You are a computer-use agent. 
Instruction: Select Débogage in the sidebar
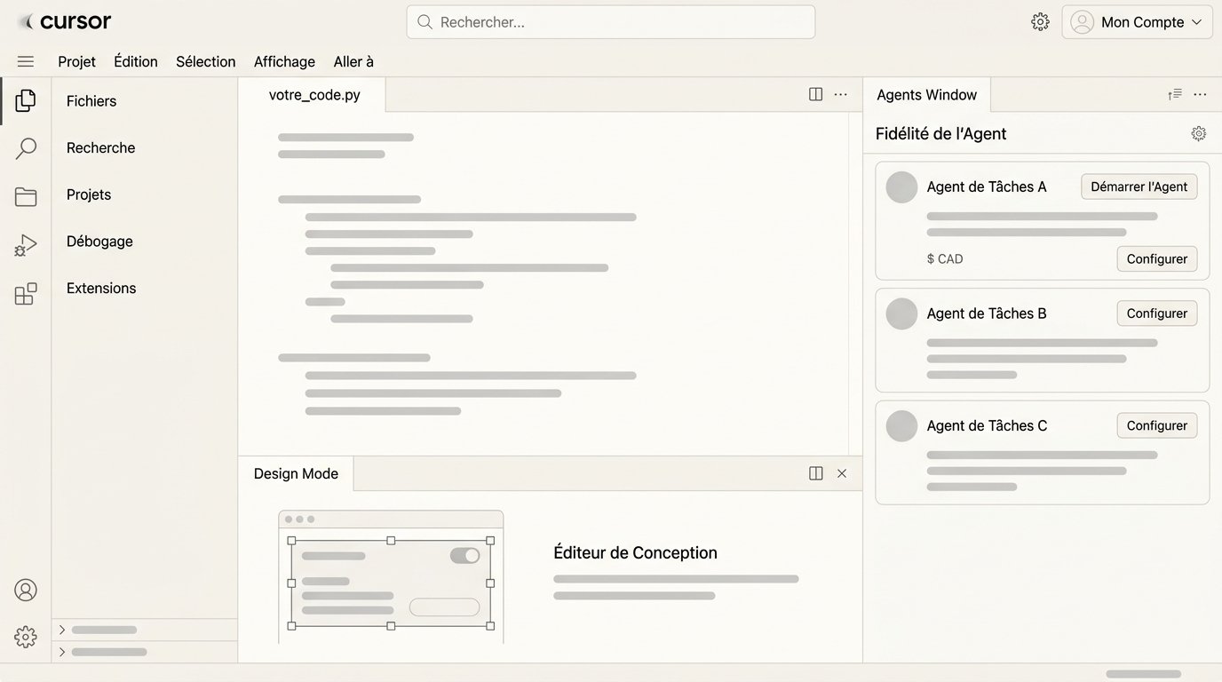[99, 241]
